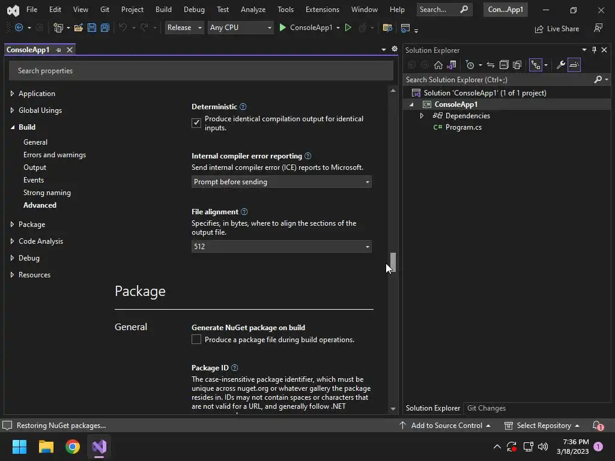The width and height of the screenshot is (615, 461).
Task: Toggle the file nesting tree-view icon
Action: coord(535,65)
